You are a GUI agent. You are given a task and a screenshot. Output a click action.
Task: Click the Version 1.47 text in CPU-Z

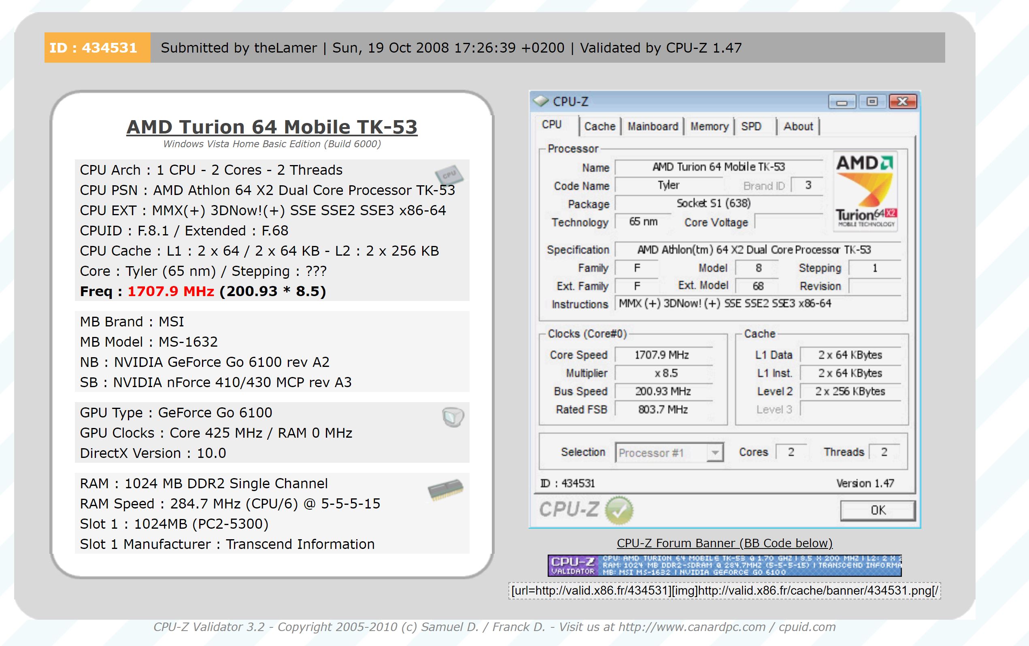click(865, 484)
